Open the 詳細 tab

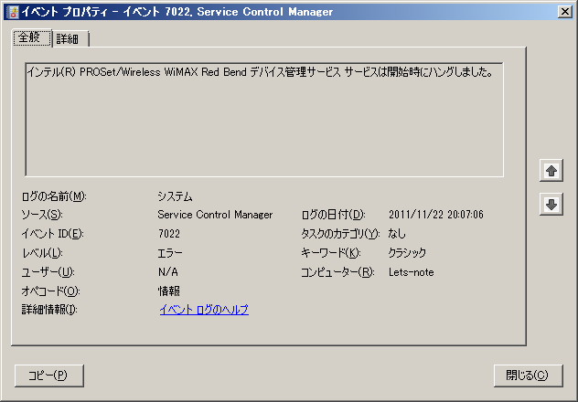[x=68, y=38]
